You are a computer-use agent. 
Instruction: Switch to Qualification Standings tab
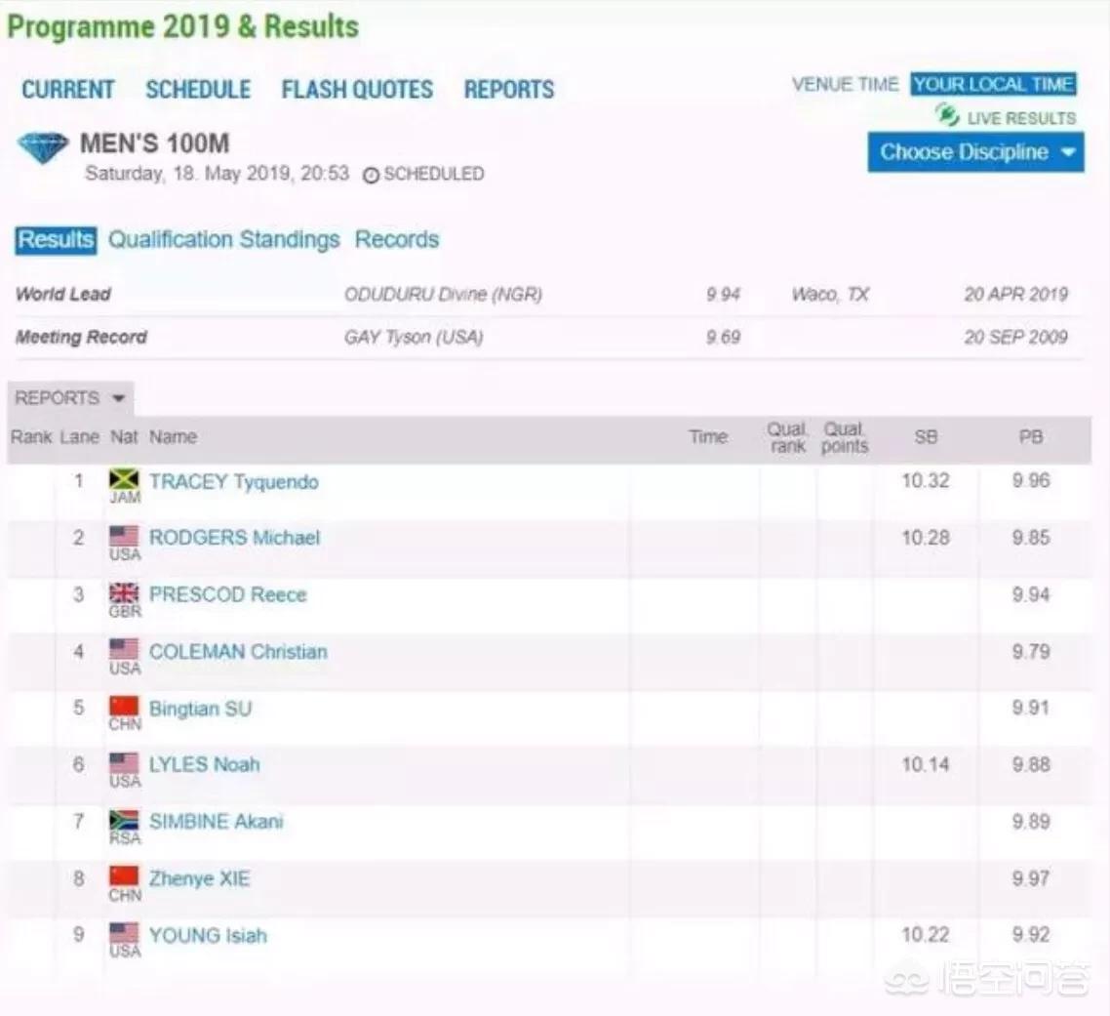(223, 239)
